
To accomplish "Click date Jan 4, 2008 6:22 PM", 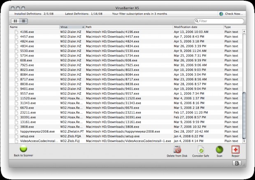I will [188, 136].
